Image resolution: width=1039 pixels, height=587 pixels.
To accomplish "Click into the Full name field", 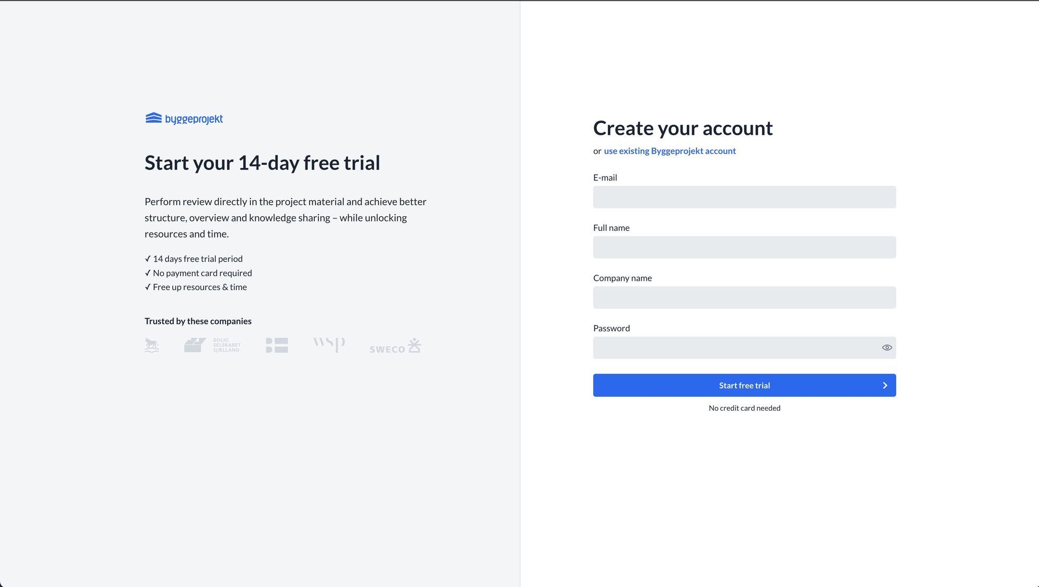I will click(744, 247).
